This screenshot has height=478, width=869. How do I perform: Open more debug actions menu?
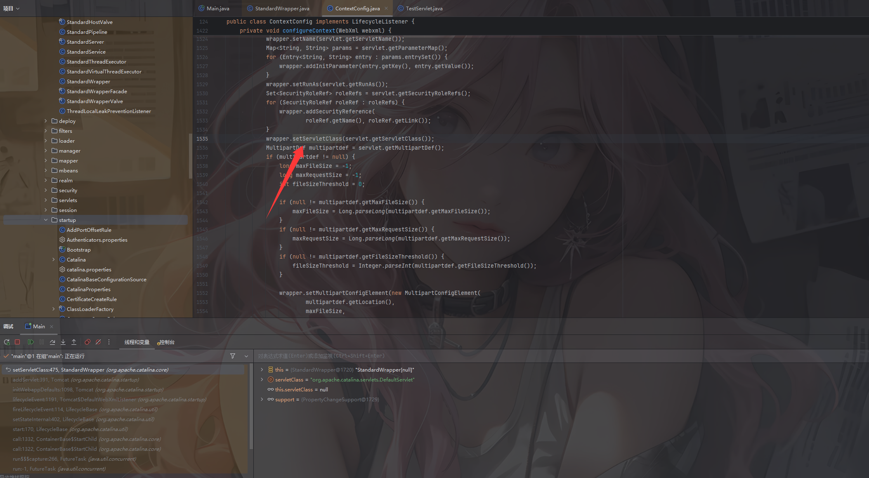tap(109, 342)
